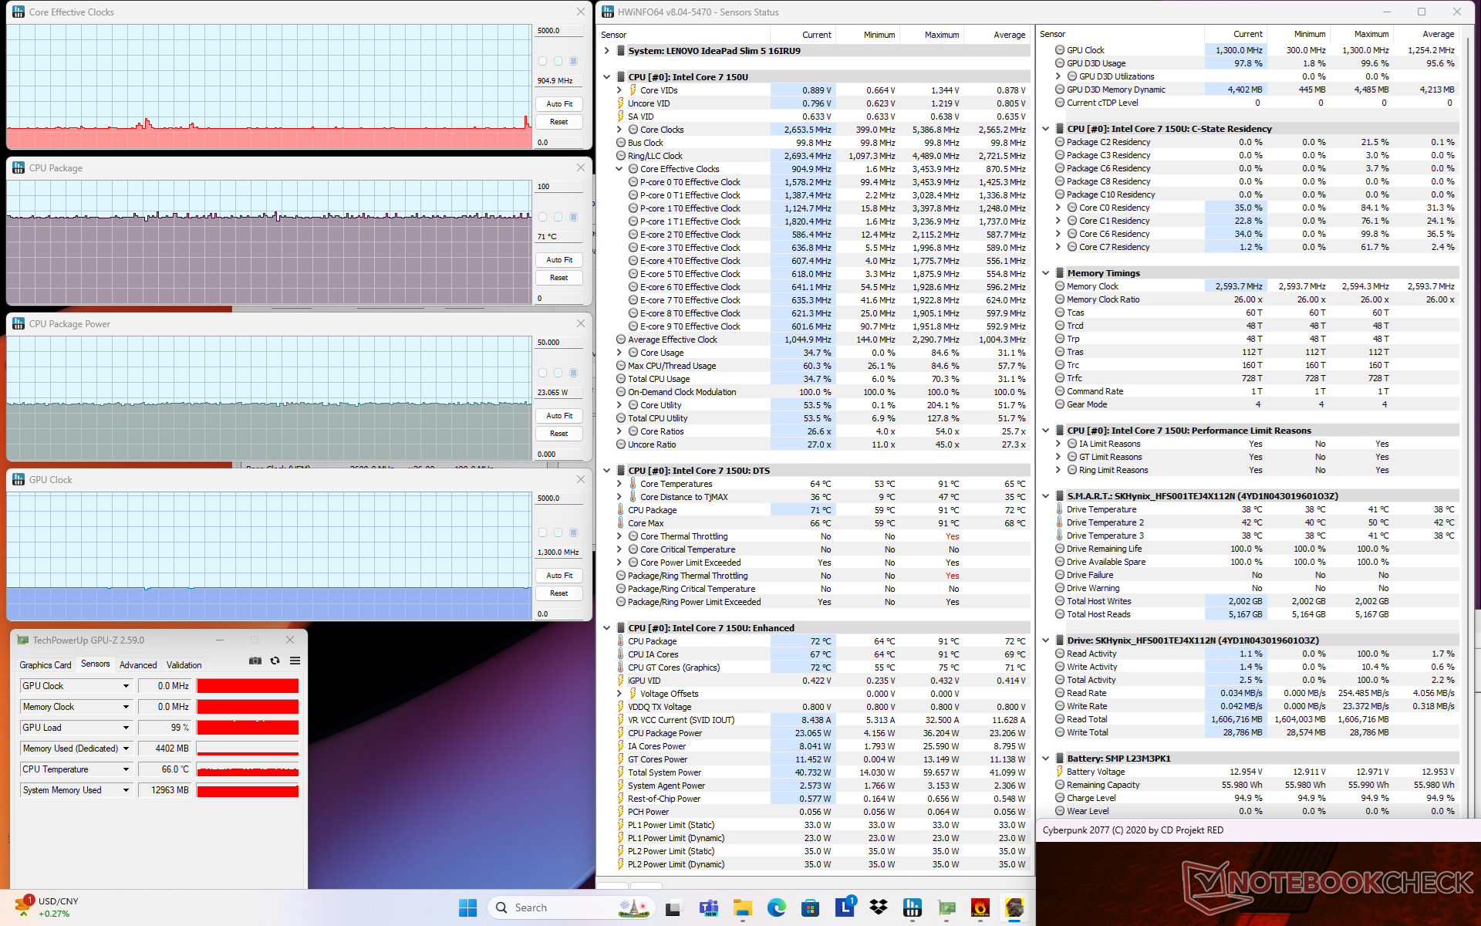Screen dimensions: 1481x926
Task: Open the CPU Temperature sensor dropdown
Action: [126, 769]
